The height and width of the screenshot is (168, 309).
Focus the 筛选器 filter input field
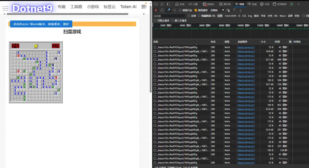[x=169, y=16]
